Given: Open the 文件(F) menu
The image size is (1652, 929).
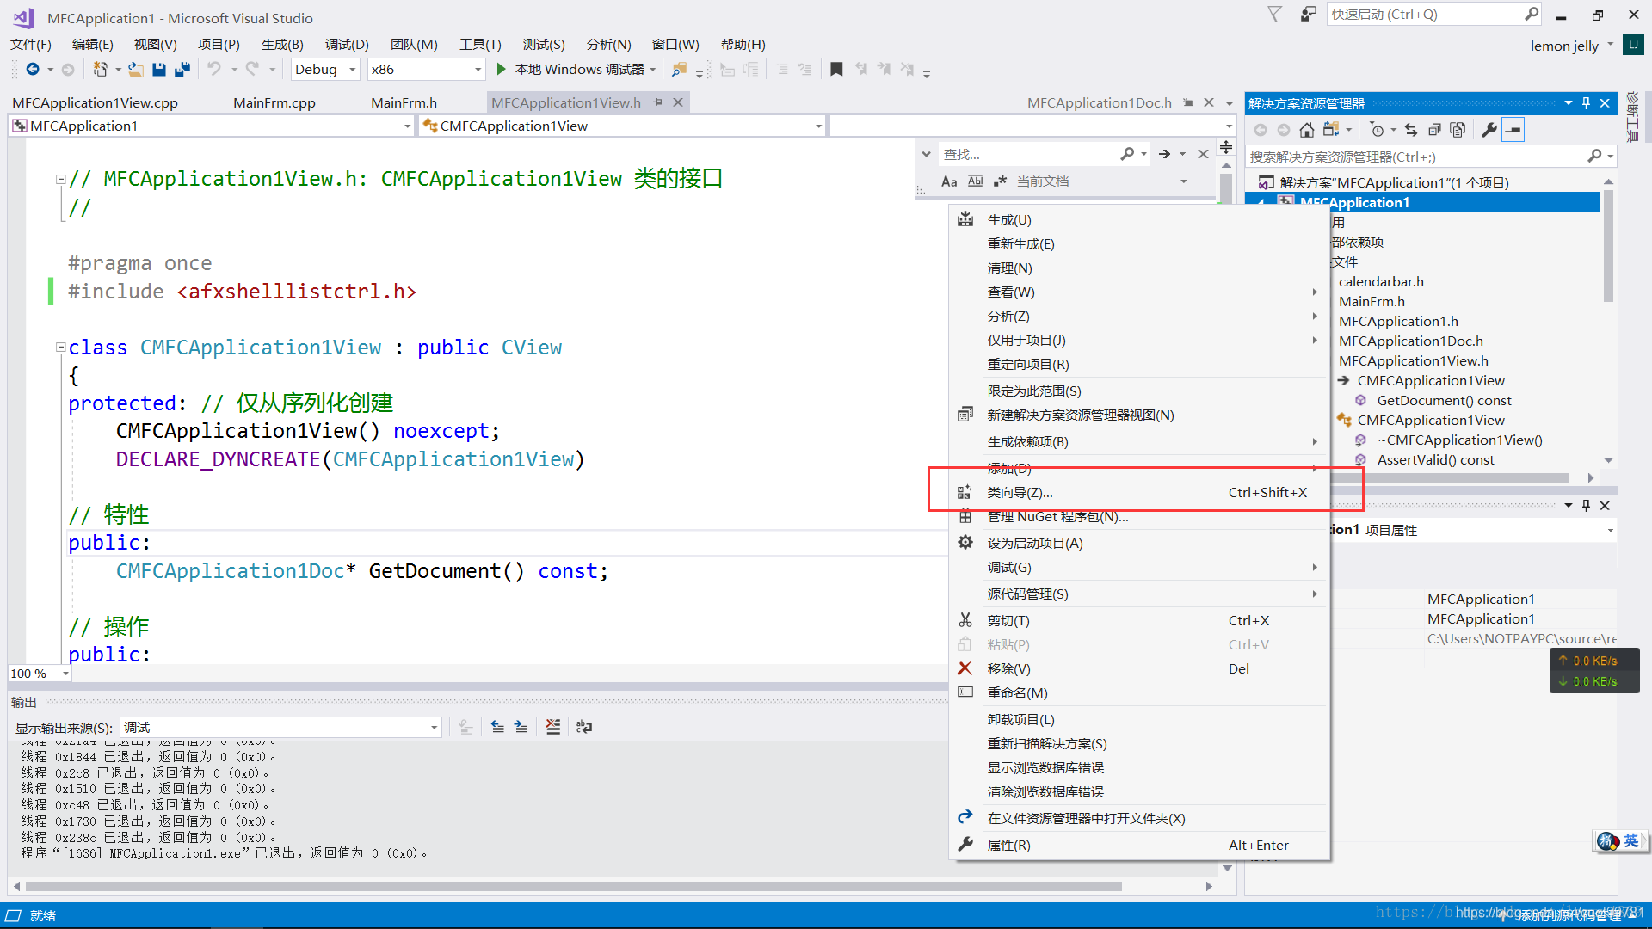Looking at the screenshot, I should click(31, 44).
